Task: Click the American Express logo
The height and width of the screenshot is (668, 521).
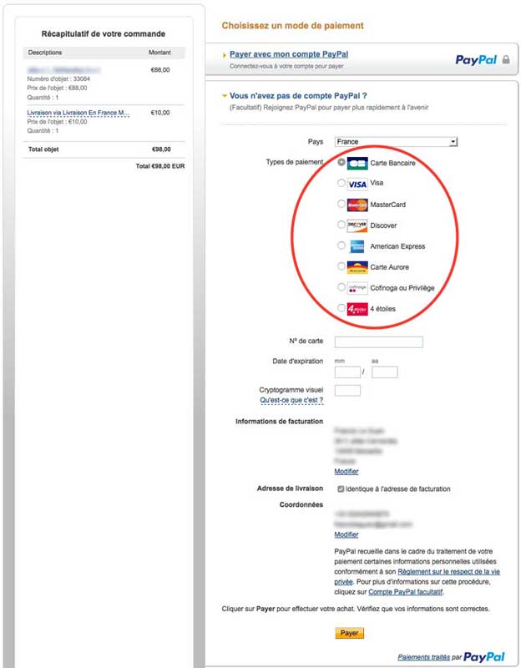Action: tap(357, 246)
